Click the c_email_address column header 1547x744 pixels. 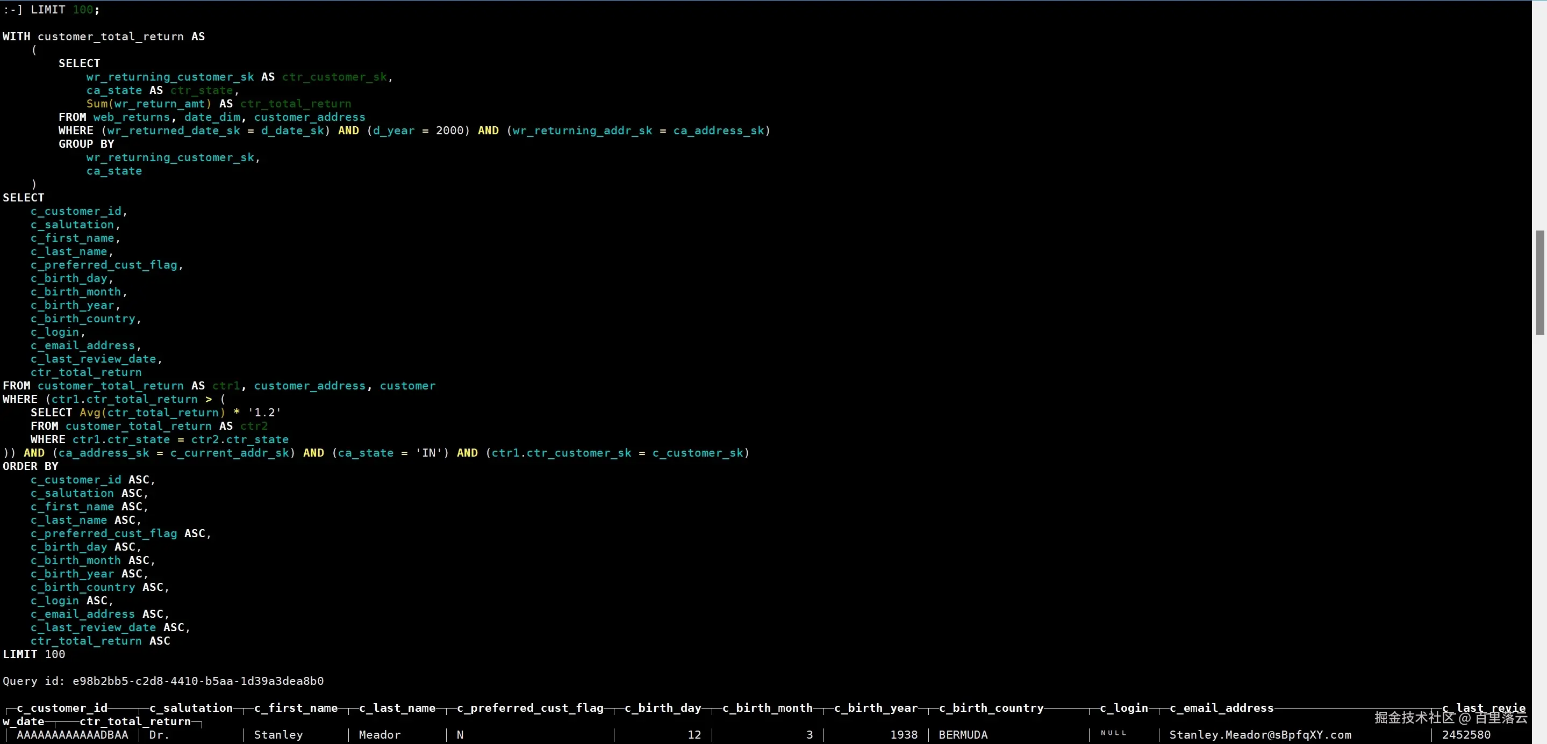coord(1221,708)
